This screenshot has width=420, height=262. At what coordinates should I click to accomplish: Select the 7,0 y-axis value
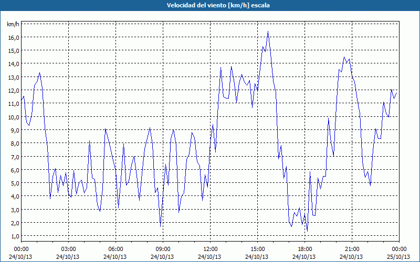[x=15, y=157]
